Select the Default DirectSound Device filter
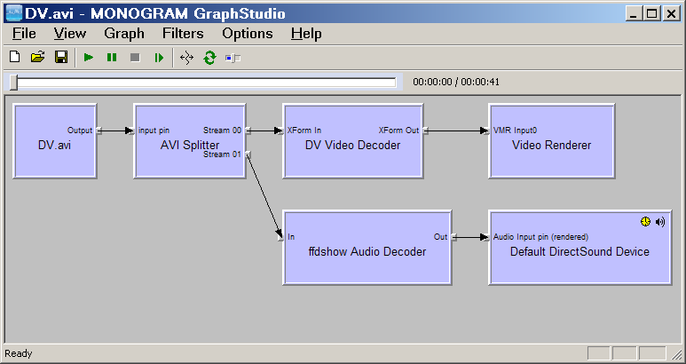The width and height of the screenshot is (686, 364). (580, 248)
